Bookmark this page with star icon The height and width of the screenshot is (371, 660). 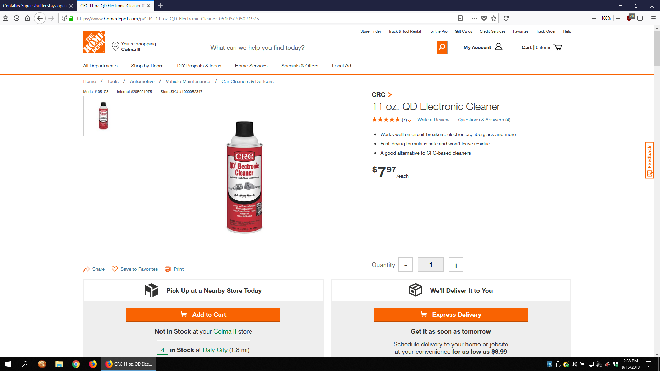pos(494,18)
